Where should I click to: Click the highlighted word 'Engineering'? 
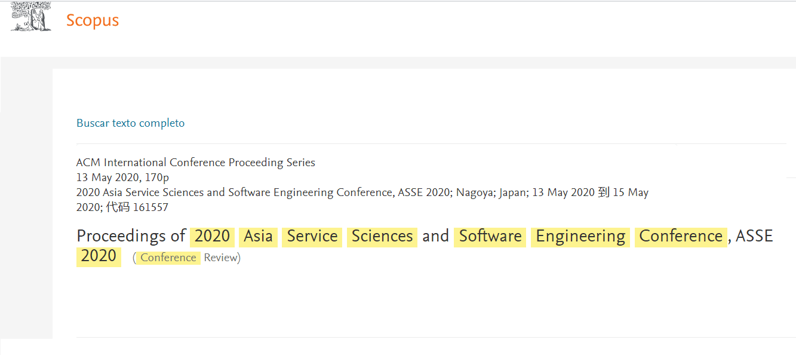click(580, 237)
